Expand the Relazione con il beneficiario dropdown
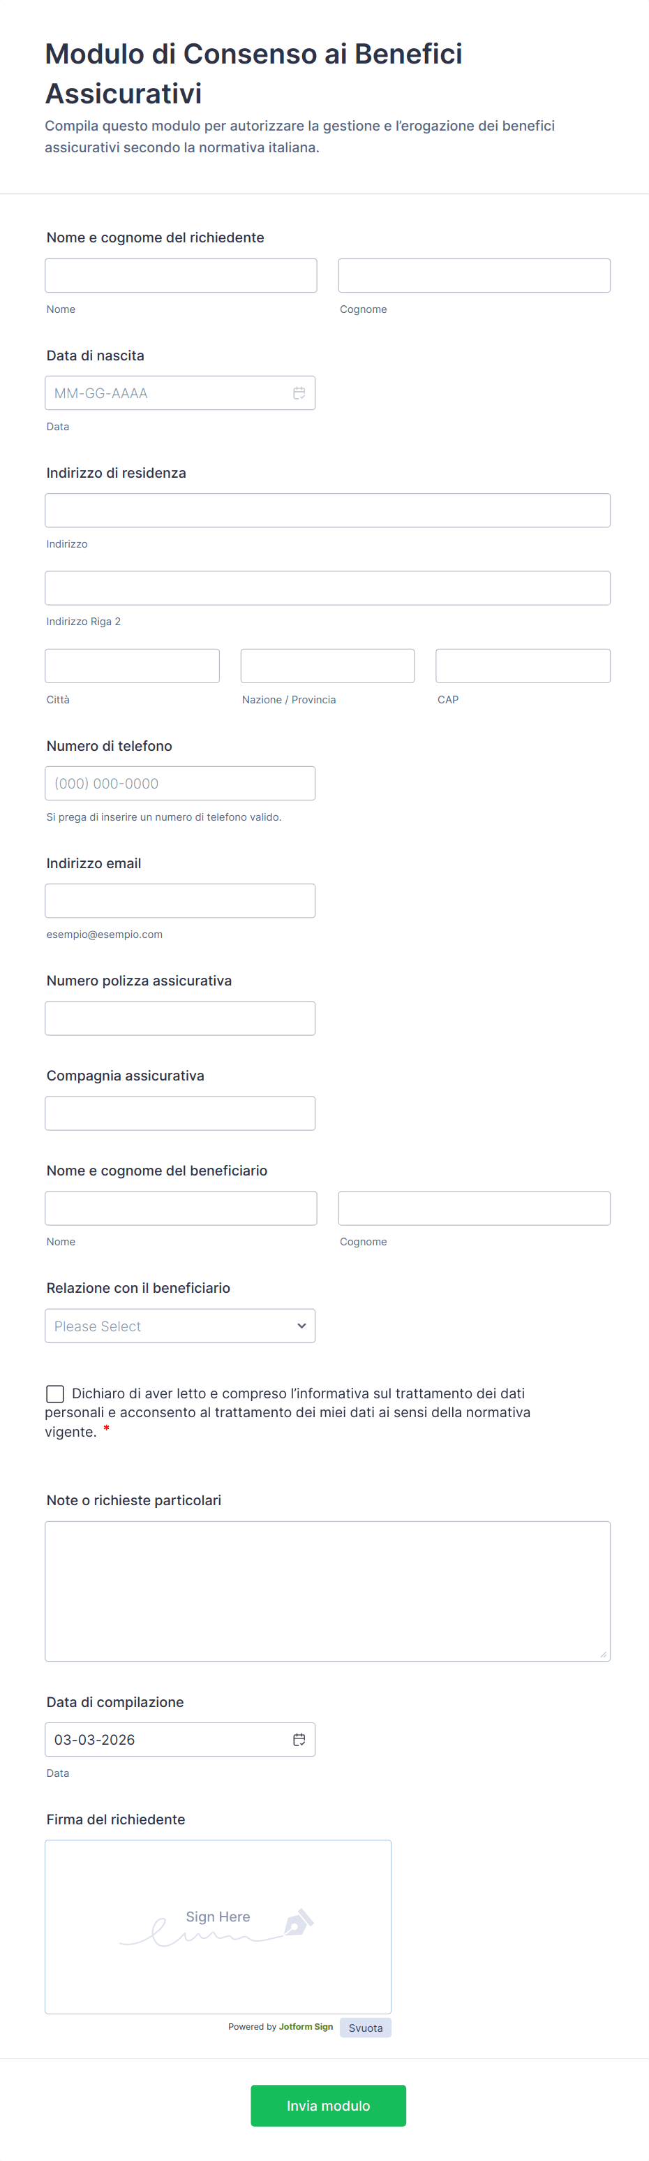 (180, 1326)
